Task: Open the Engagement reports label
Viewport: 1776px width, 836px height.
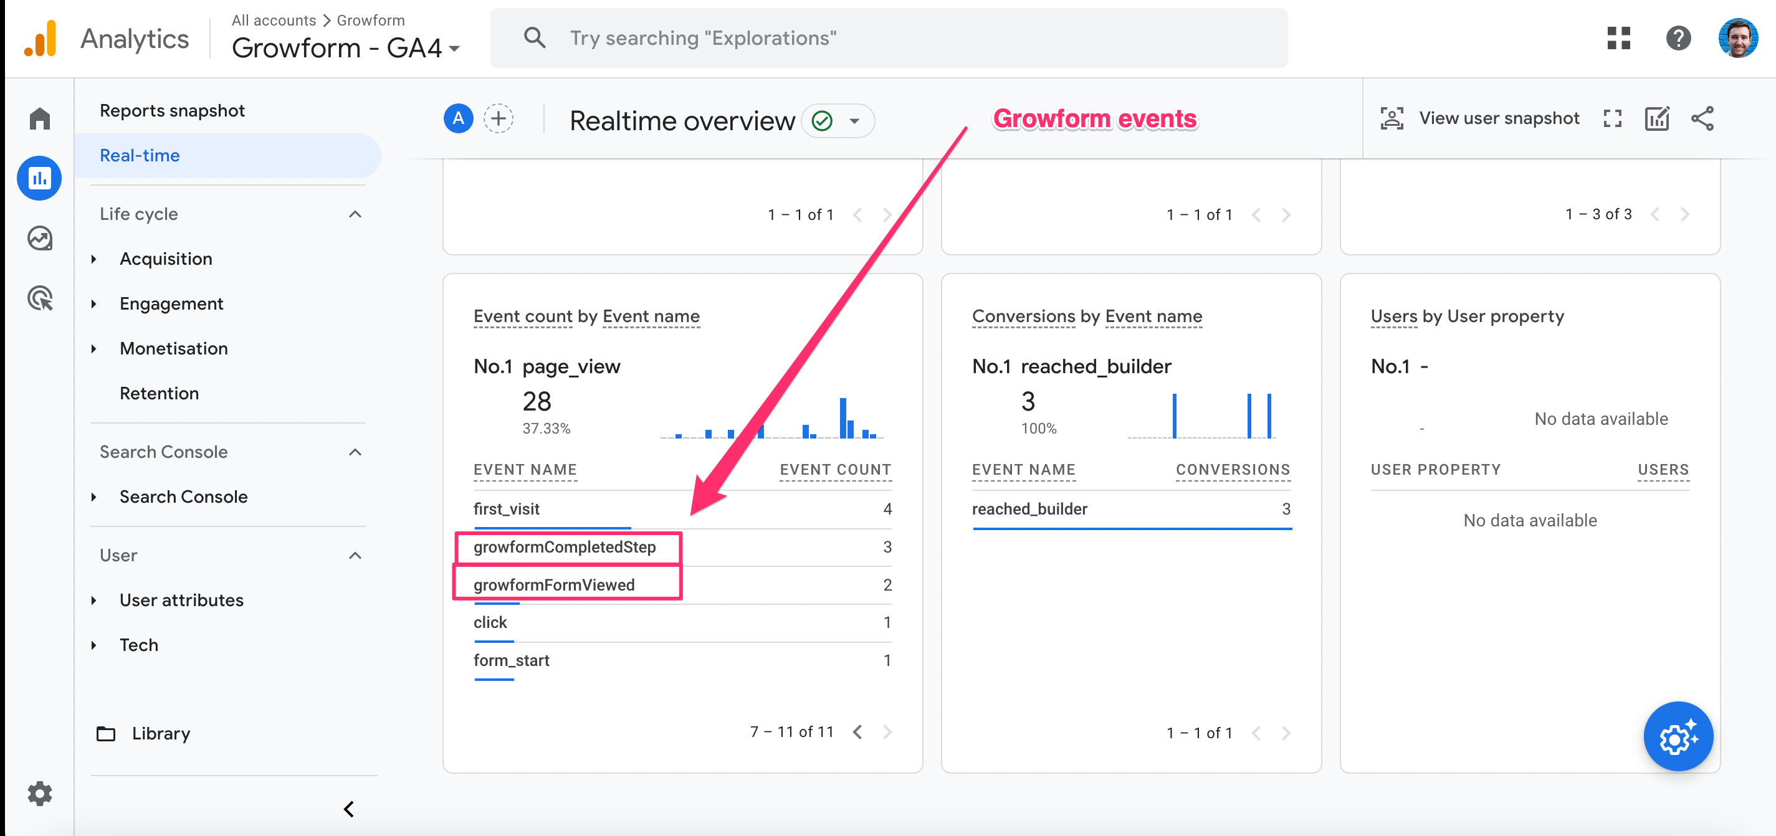Action: coord(171,304)
